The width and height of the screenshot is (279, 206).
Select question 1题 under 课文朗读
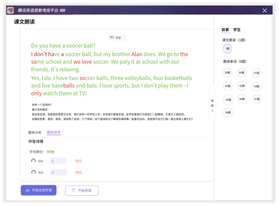click(x=227, y=49)
